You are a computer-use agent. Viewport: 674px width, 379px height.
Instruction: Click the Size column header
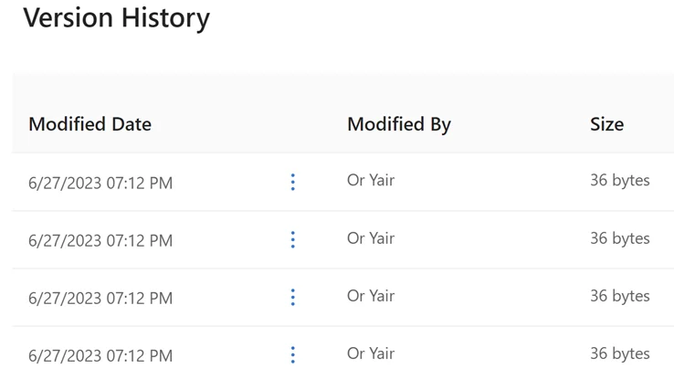[606, 124]
